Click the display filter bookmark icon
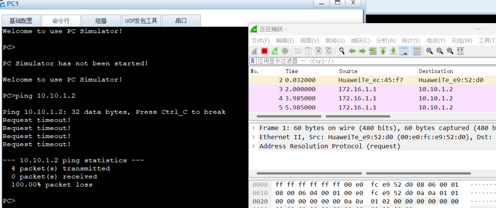 click(253, 61)
